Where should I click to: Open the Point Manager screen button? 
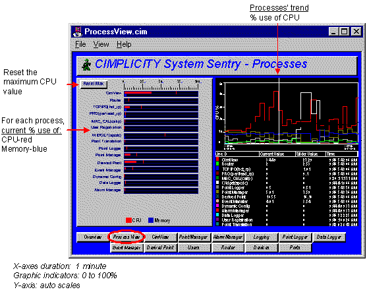click(194, 237)
